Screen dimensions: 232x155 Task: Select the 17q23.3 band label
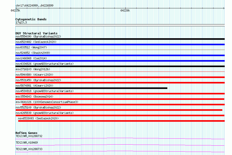pyautogui.click(x=21, y=22)
